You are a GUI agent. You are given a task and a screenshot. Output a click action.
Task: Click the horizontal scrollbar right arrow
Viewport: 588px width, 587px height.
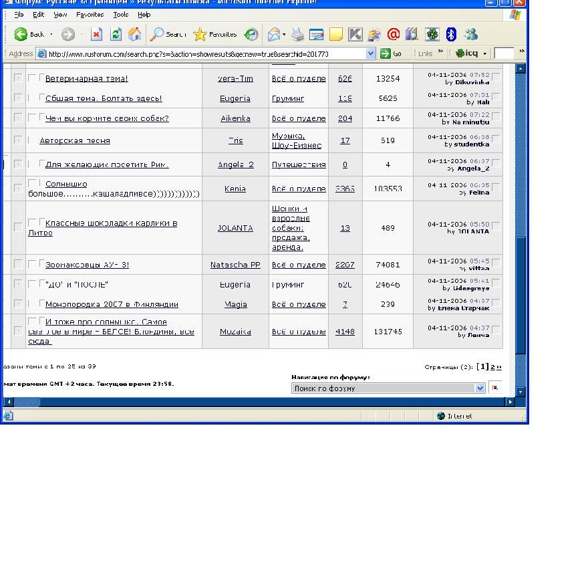(511, 402)
